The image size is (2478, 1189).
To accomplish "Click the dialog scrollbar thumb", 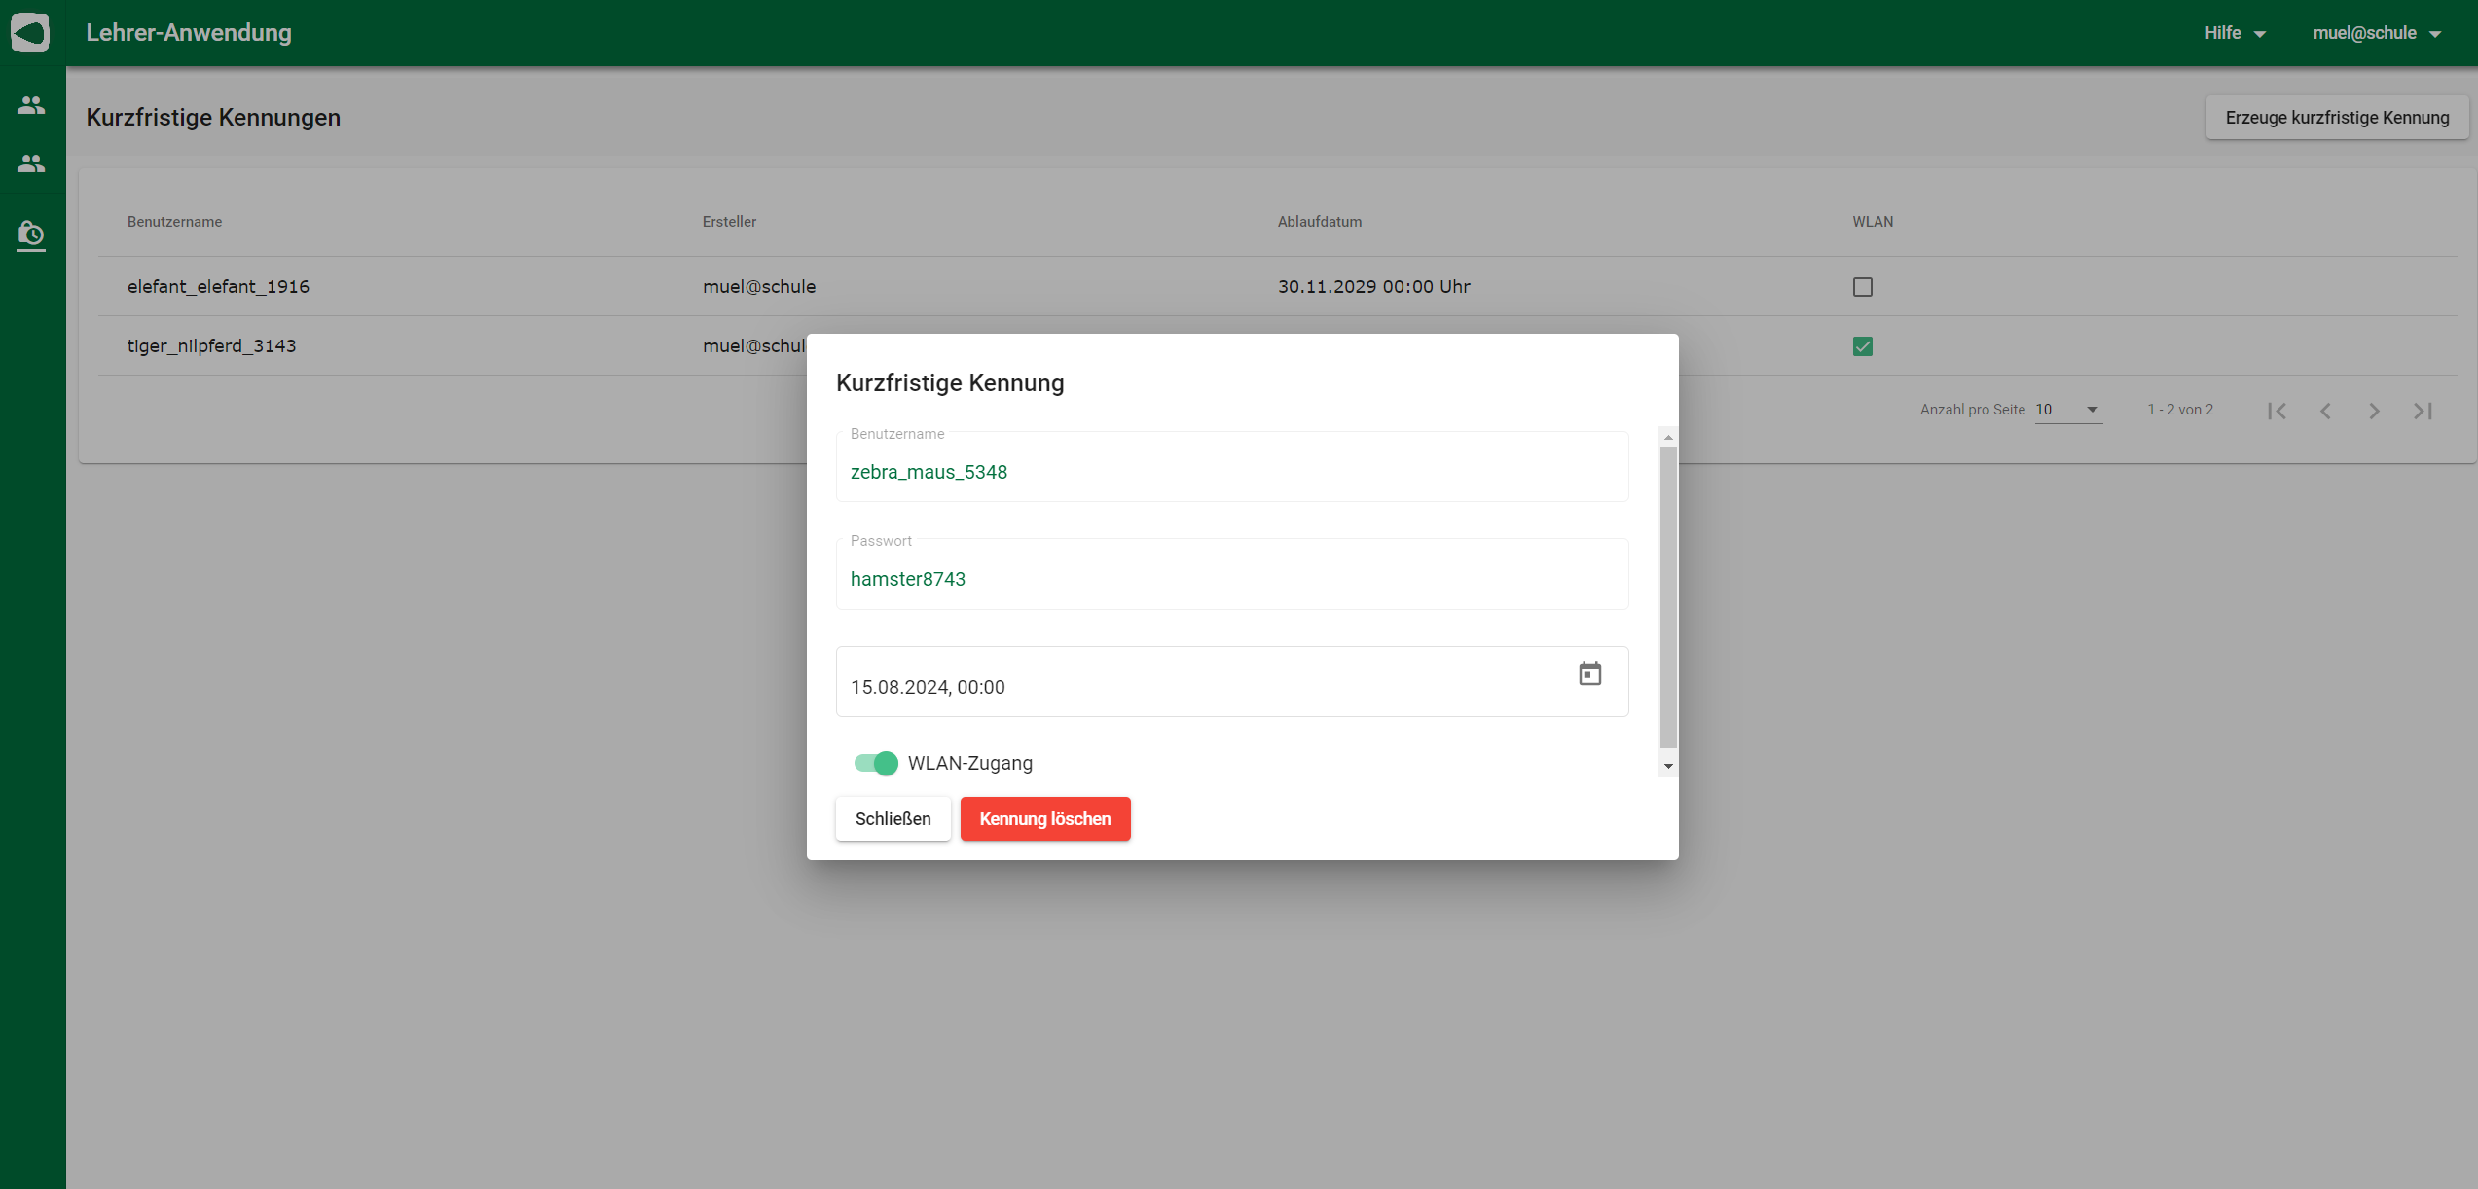I will click(x=1668, y=596).
